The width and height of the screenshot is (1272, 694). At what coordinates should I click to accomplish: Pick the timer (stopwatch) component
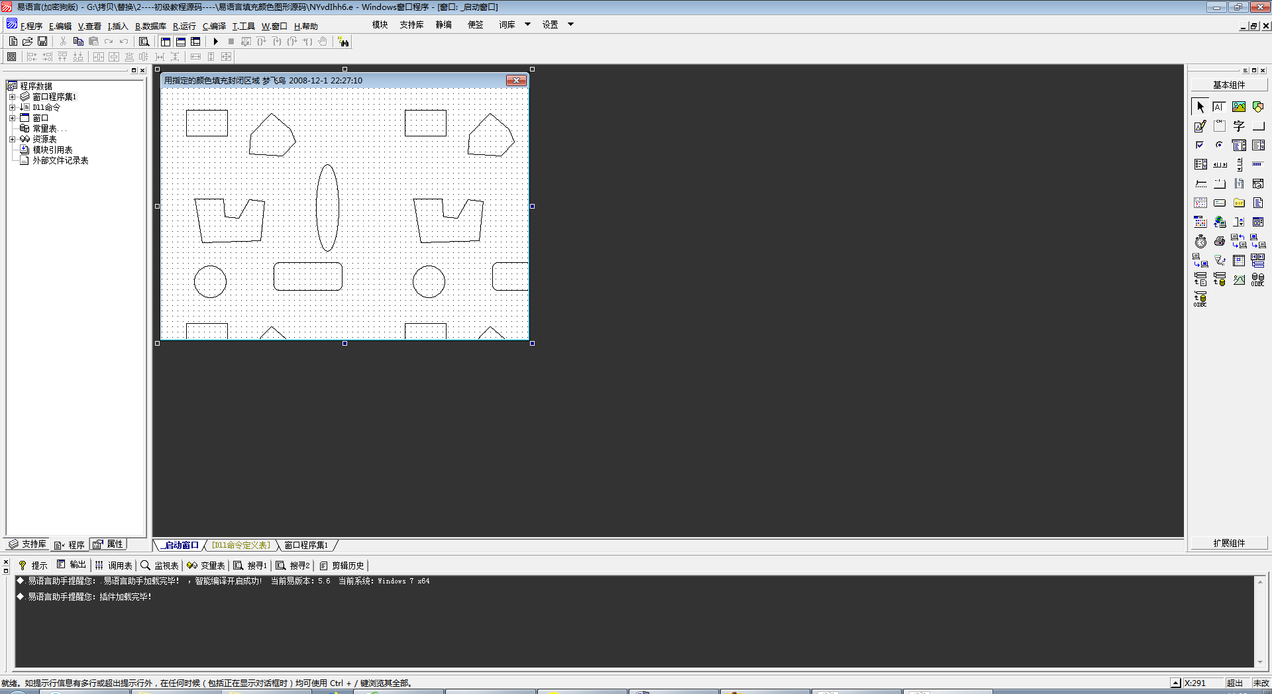[x=1200, y=241]
